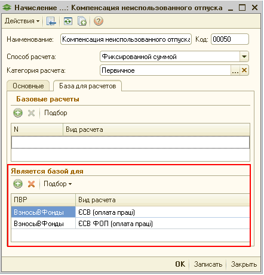This screenshot has width=264, height=275.
Task: Click the first toolbar icon with blue arrow
Action: pyautogui.click(x=51, y=21)
